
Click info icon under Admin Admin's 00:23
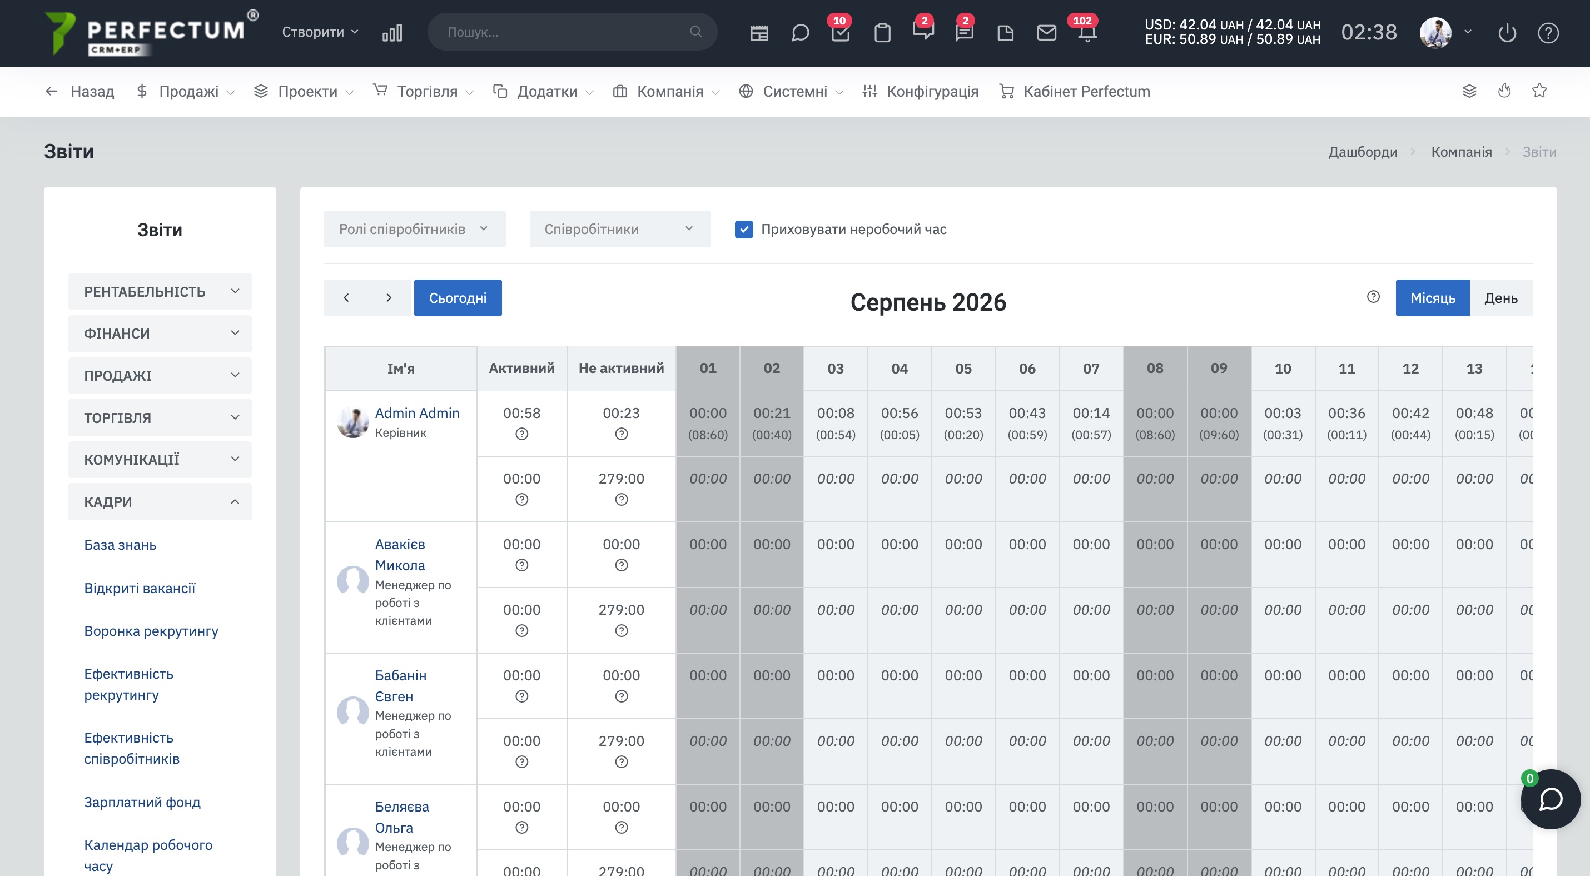pyautogui.click(x=622, y=434)
